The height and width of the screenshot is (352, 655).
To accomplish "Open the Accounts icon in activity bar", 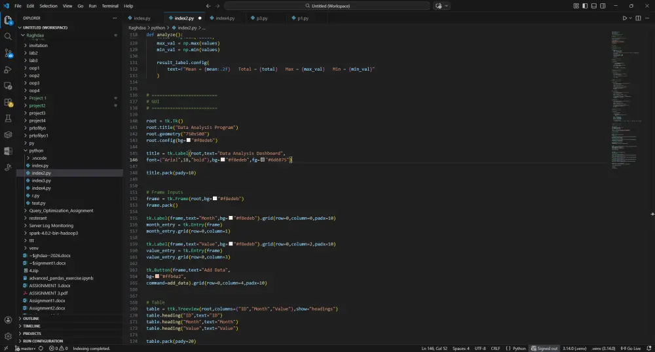I will 8,320.
